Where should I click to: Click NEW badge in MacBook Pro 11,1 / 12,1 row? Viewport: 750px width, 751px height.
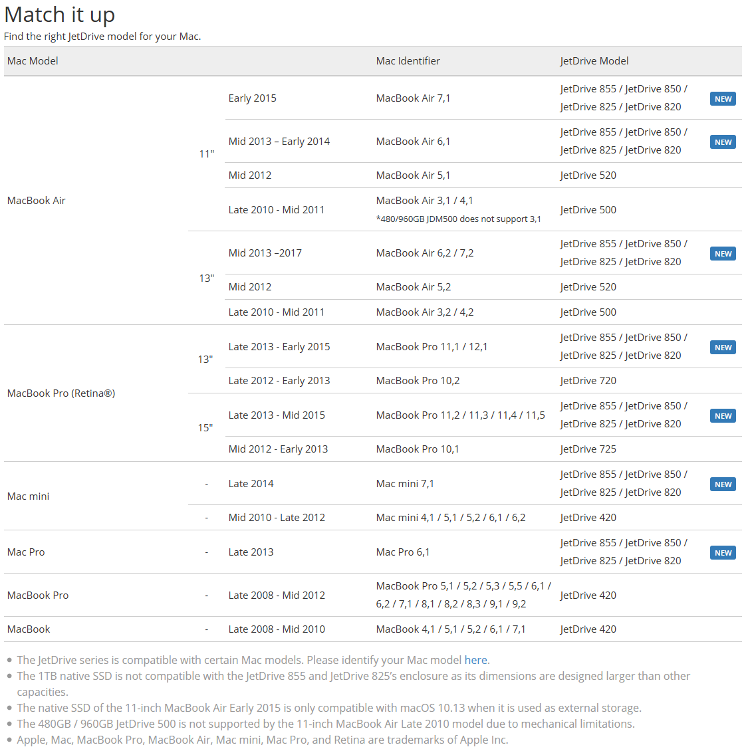coord(723,348)
